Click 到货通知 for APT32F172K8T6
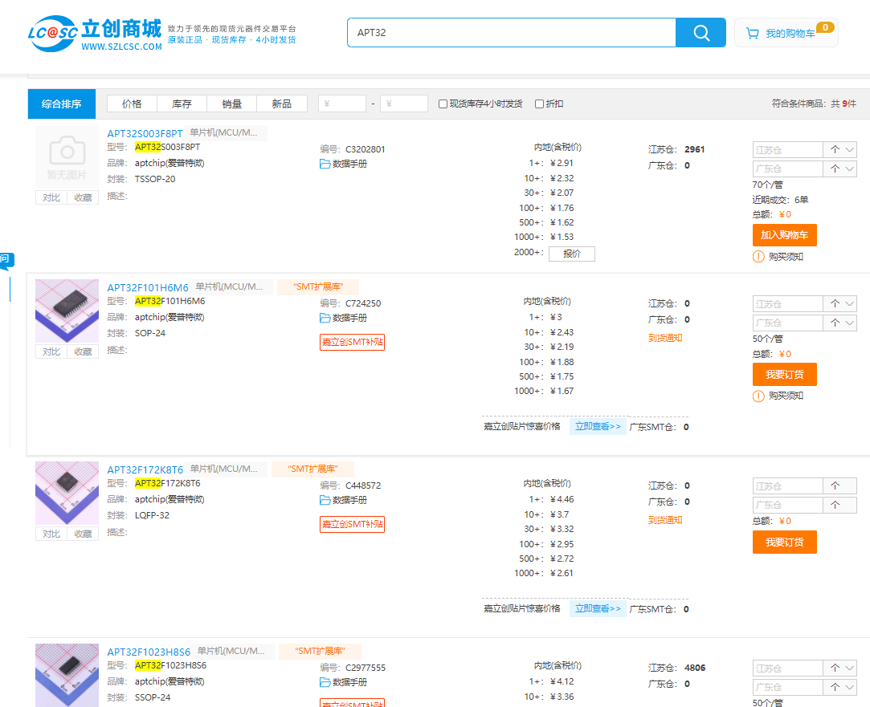Image resolution: width=870 pixels, height=707 pixels. pyautogui.click(x=665, y=520)
